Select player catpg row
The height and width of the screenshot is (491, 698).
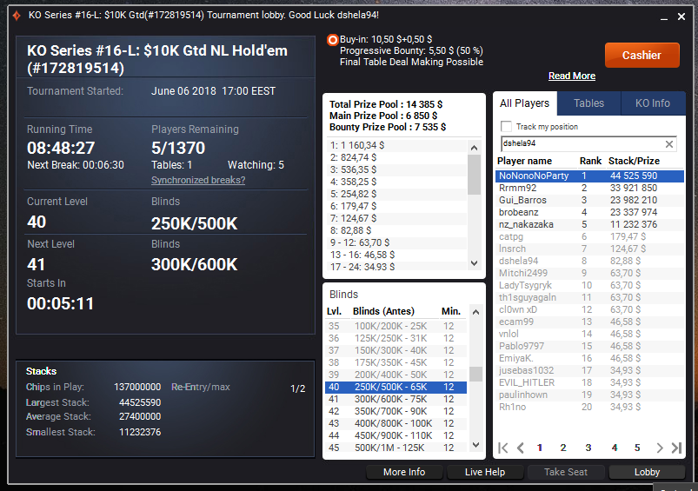(x=589, y=237)
